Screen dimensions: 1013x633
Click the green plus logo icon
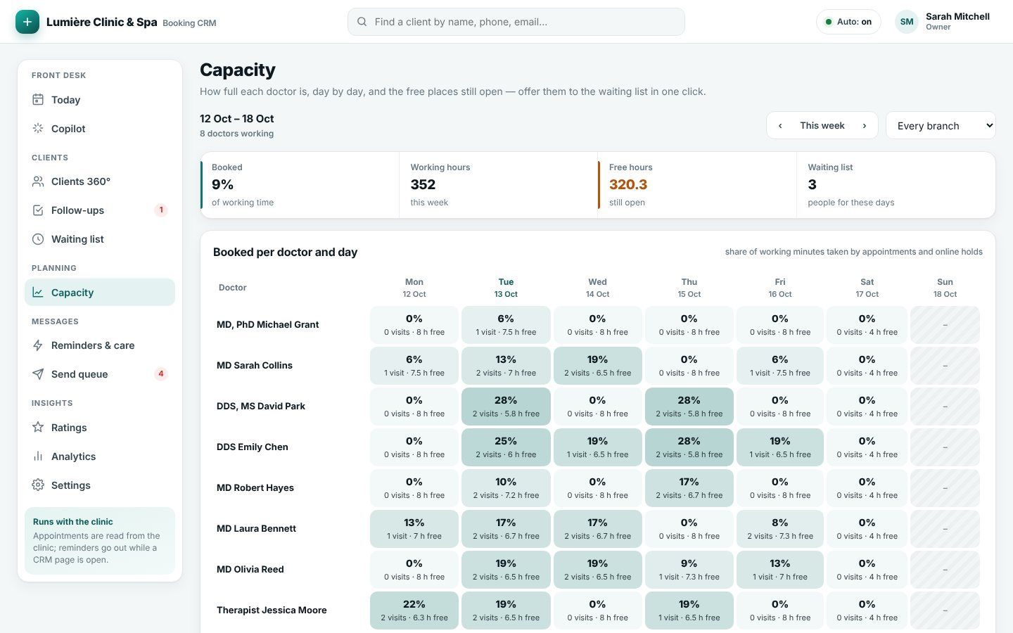pos(27,22)
